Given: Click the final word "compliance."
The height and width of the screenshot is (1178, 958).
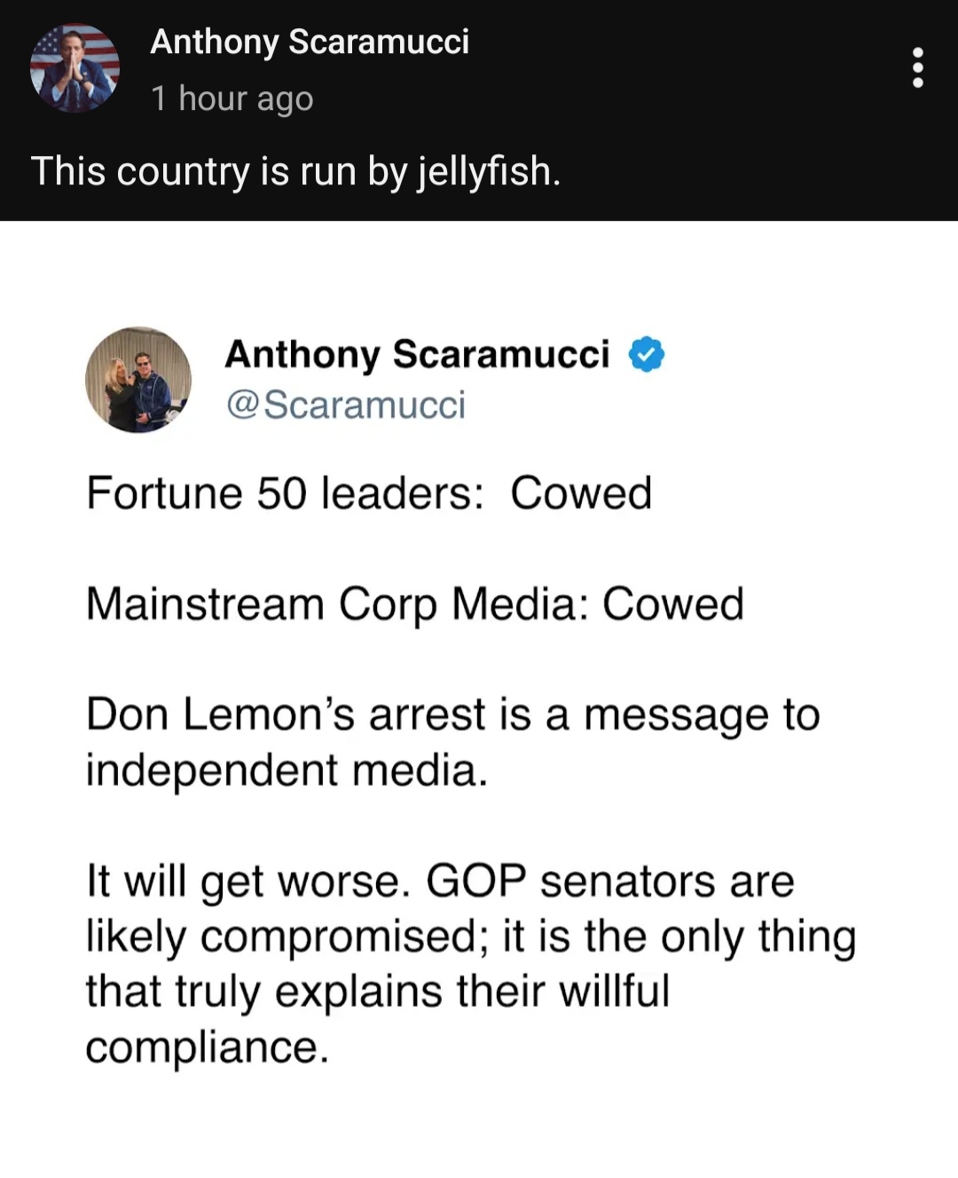Looking at the screenshot, I should 207,1048.
